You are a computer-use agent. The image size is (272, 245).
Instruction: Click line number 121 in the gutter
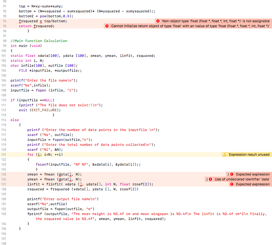[4, 154]
